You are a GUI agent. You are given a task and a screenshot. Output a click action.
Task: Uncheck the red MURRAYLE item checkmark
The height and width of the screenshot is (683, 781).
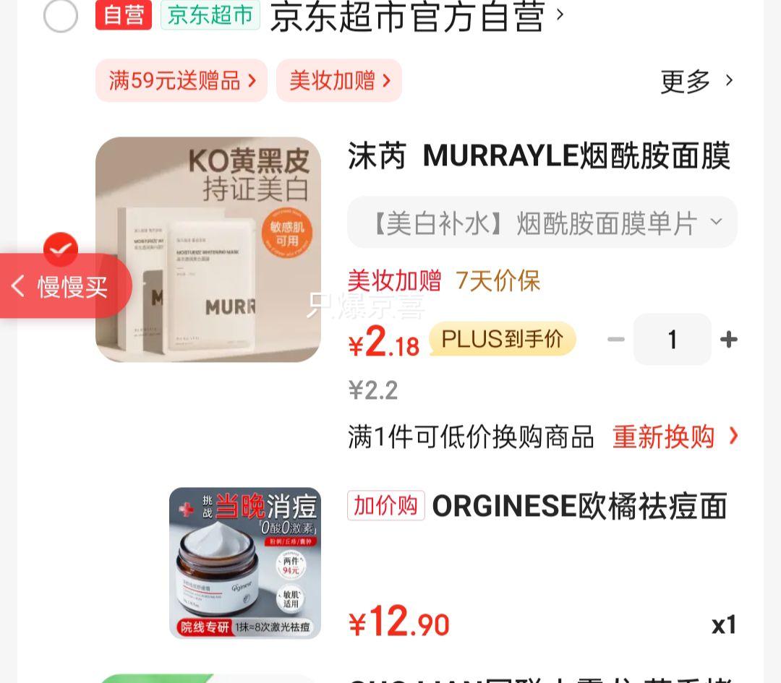tap(61, 249)
